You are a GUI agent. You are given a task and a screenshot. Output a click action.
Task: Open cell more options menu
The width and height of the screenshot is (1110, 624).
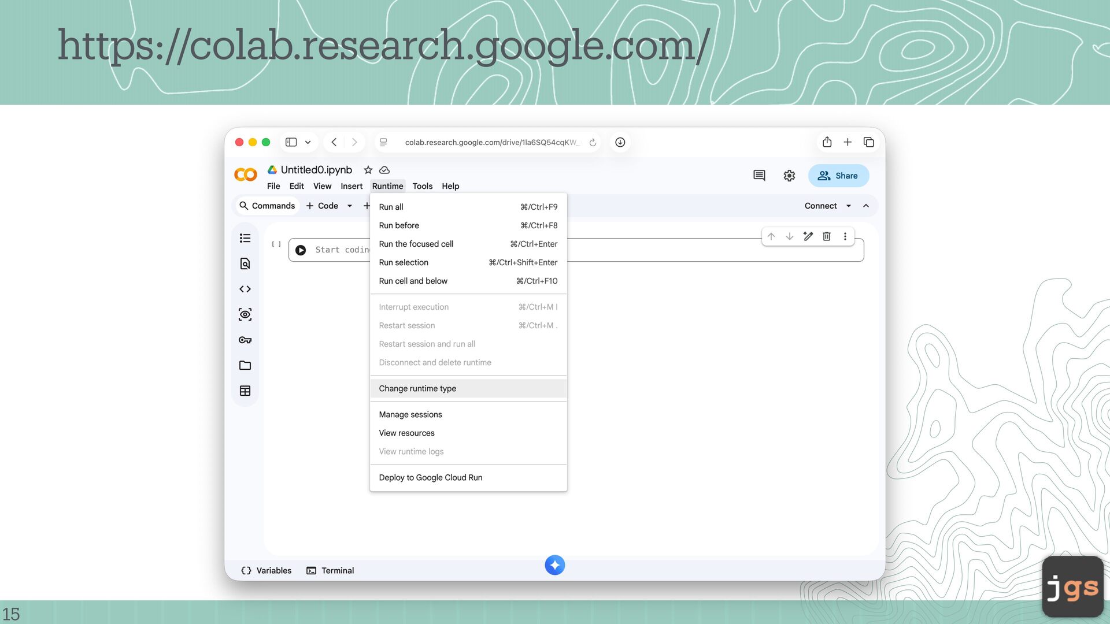pyautogui.click(x=845, y=236)
